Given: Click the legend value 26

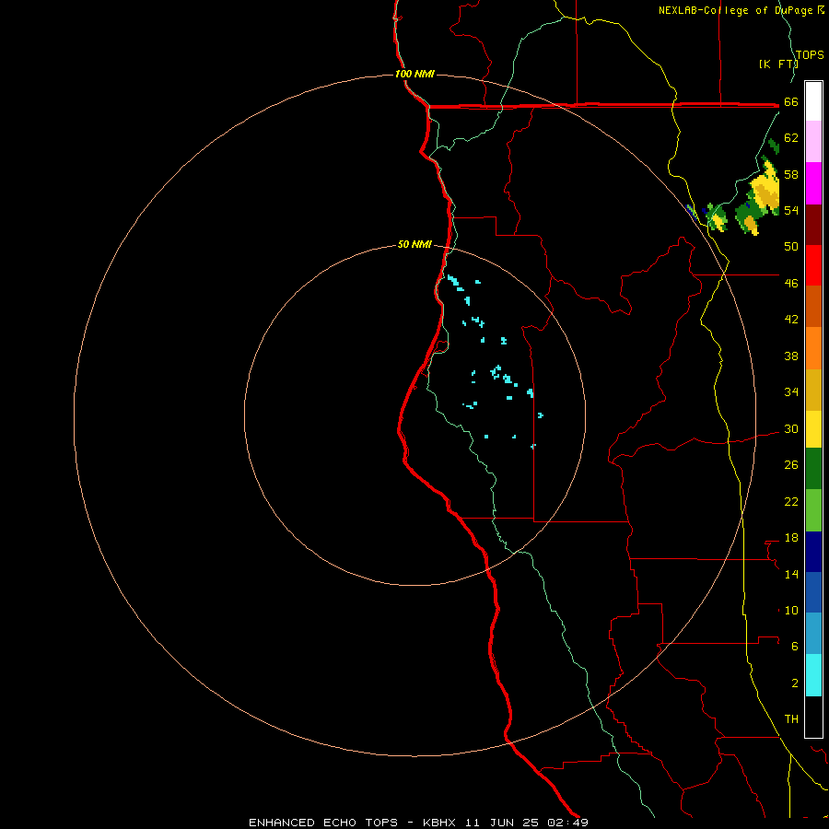Looking at the screenshot, I should coord(791,465).
